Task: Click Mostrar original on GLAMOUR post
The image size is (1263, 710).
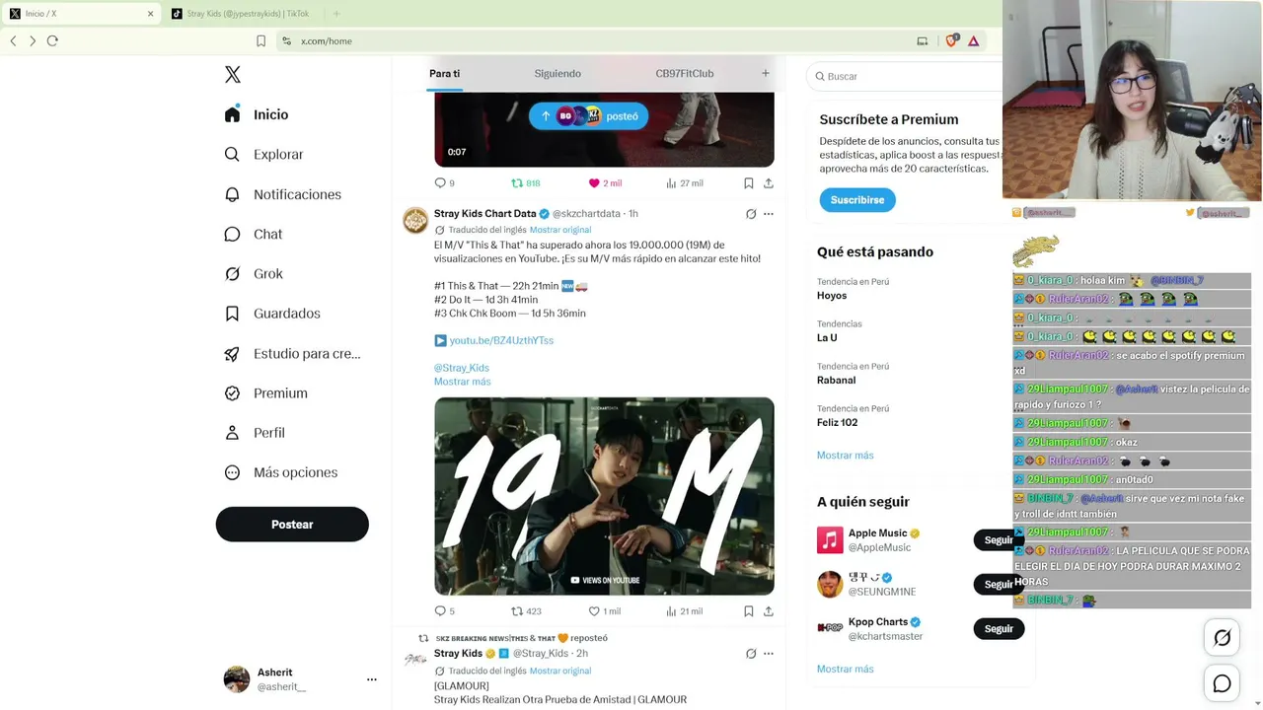Action: click(560, 671)
